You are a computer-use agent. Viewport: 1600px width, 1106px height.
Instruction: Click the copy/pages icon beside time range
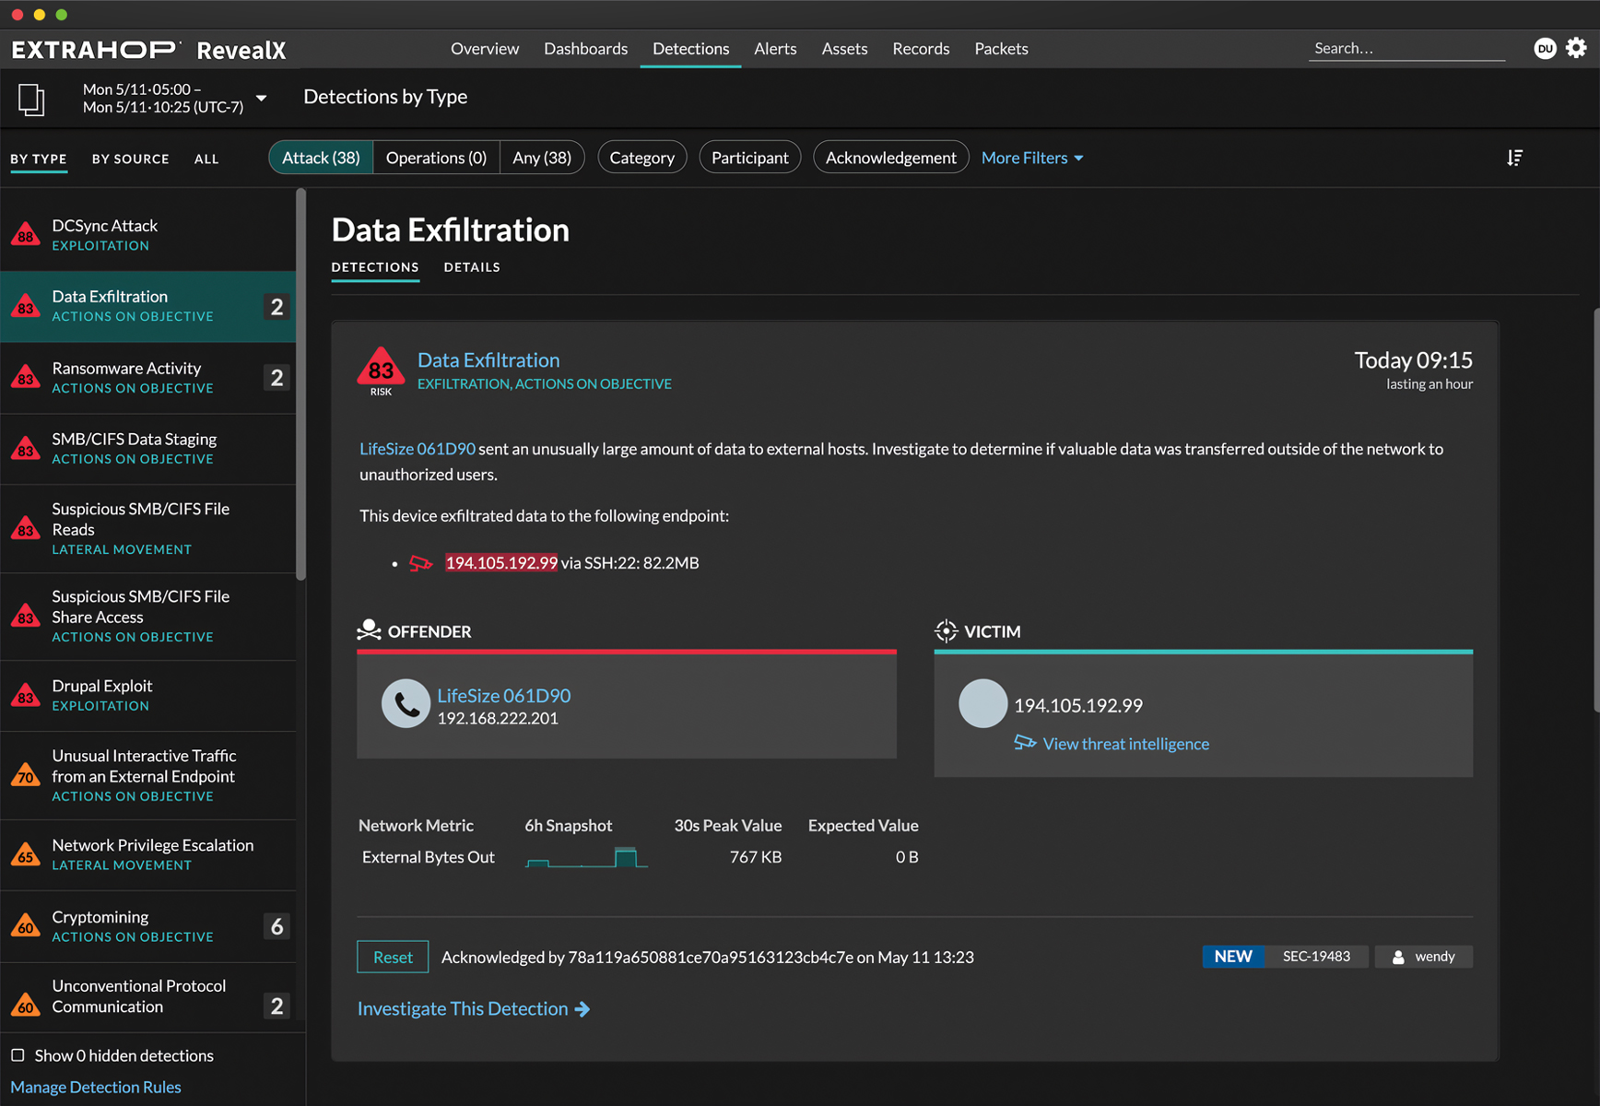pyautogui.click(x=31, y=99)
